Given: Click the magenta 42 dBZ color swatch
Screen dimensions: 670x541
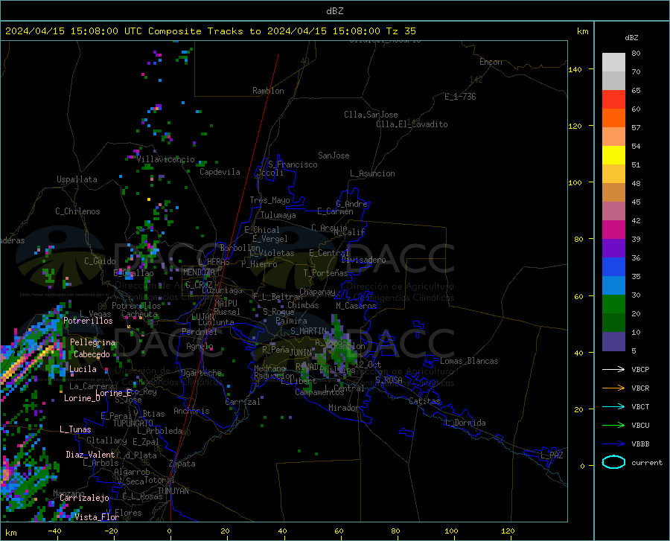Looking at the screenshot, I should [613, 230].
